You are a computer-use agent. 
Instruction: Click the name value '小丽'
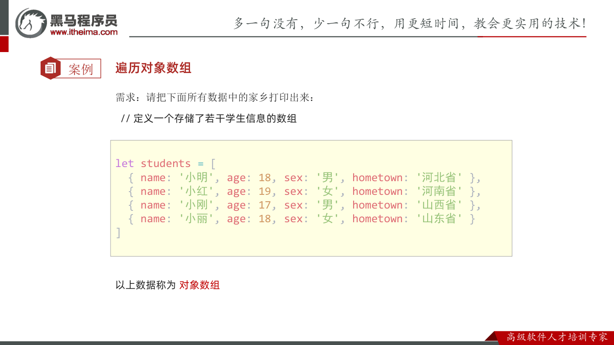point(196,219)
